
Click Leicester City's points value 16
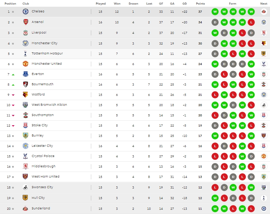[x=201, y=146]
